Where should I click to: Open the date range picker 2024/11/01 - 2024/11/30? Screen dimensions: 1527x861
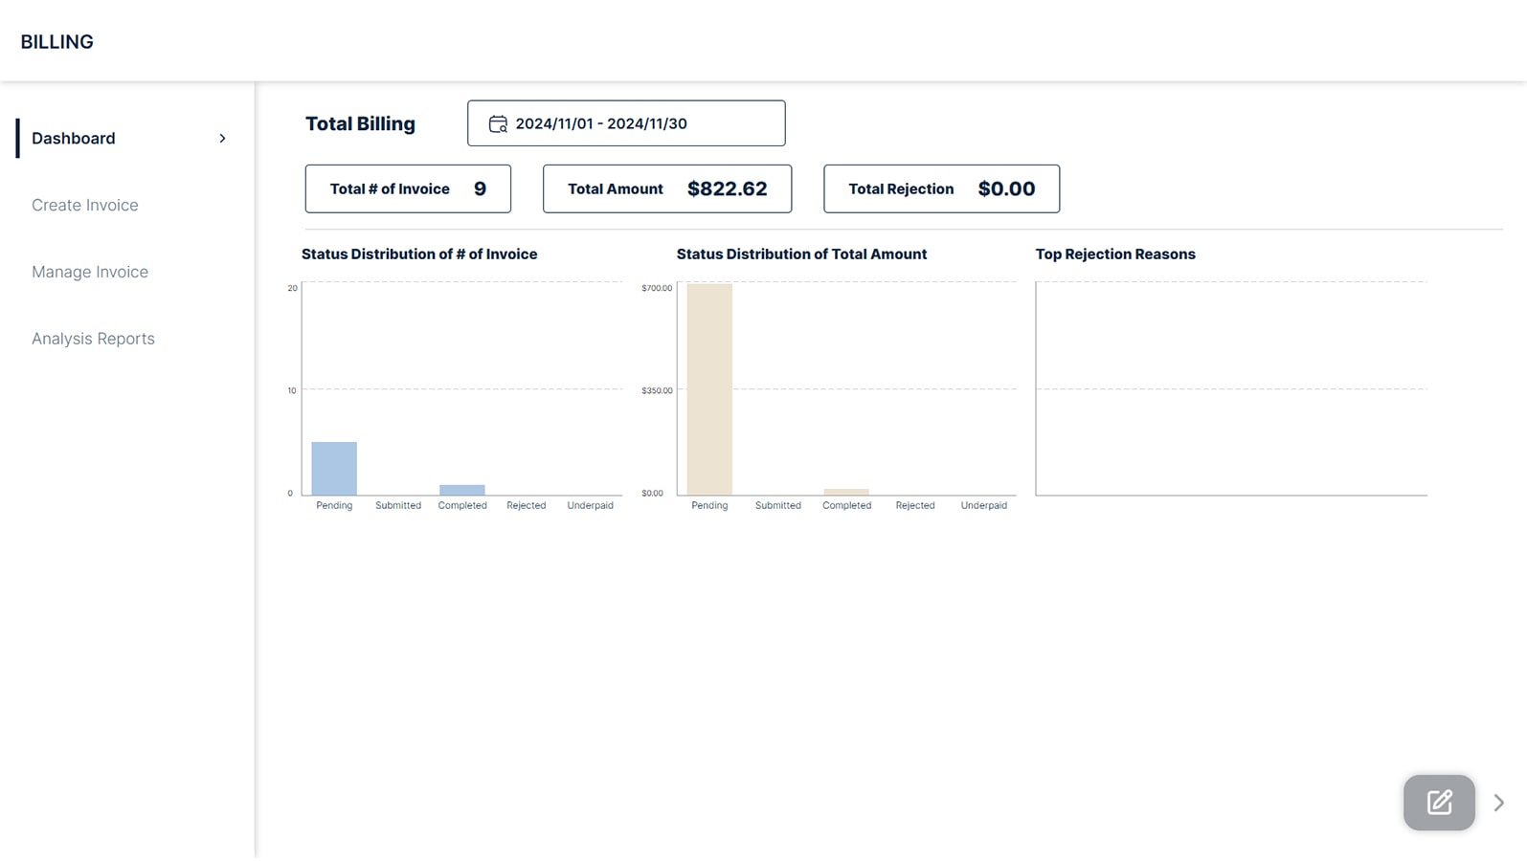point(626,123)
